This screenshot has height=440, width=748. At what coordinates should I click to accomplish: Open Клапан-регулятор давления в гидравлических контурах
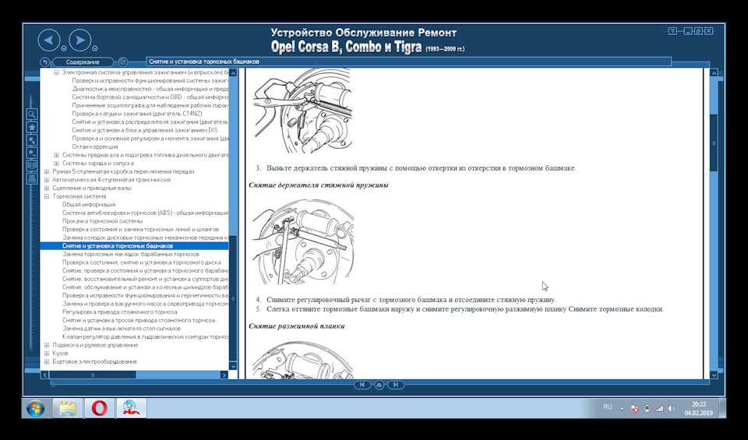[145, 336]
